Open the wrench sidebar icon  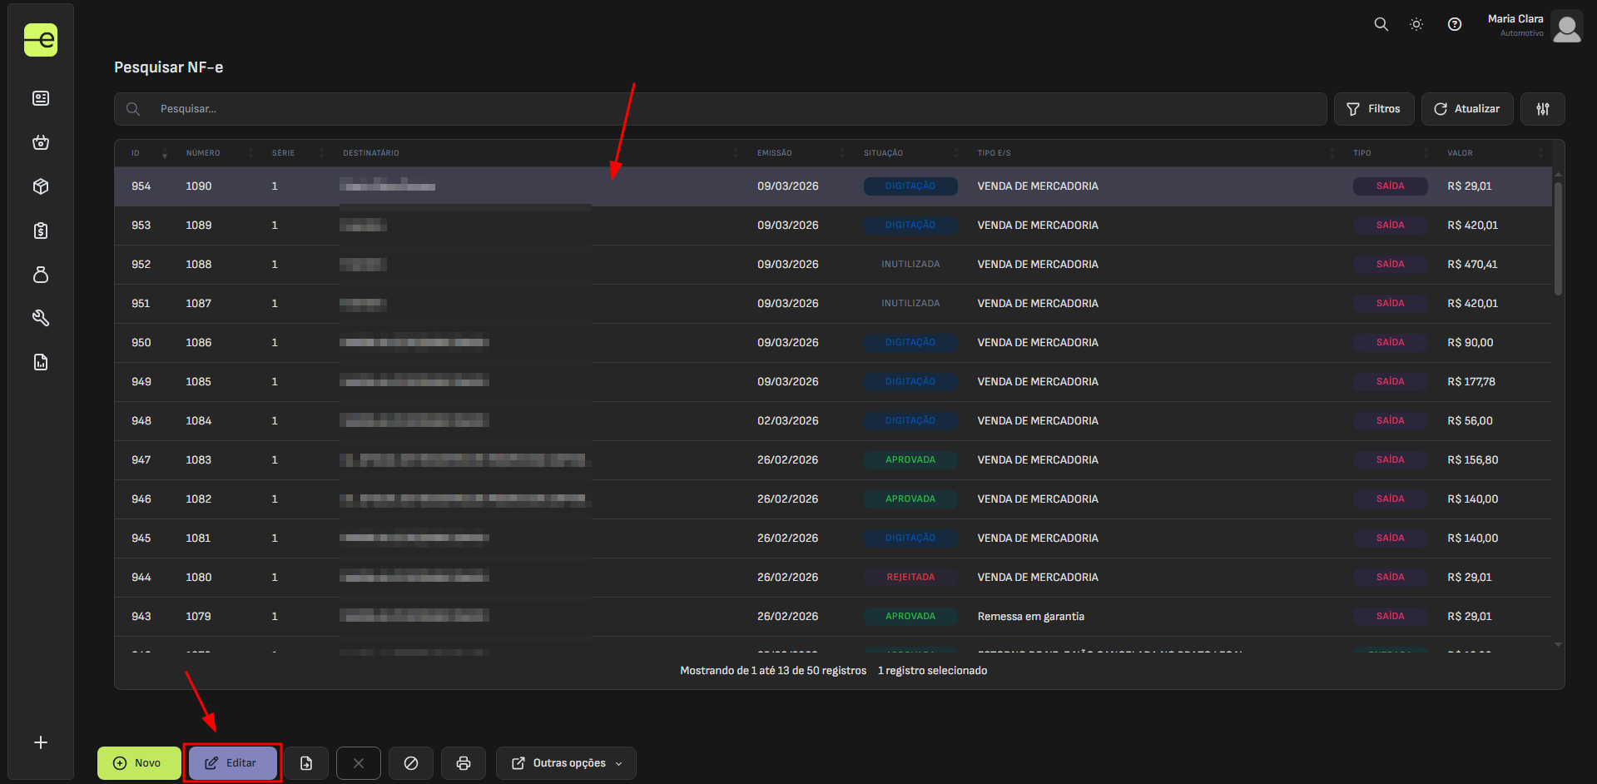[41, 318]
